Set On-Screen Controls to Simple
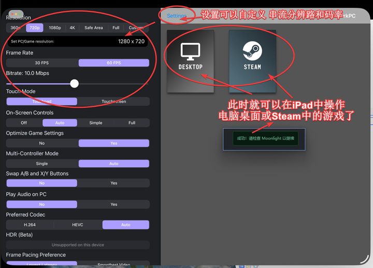This screenshot has height=268, width=373. 96,123
